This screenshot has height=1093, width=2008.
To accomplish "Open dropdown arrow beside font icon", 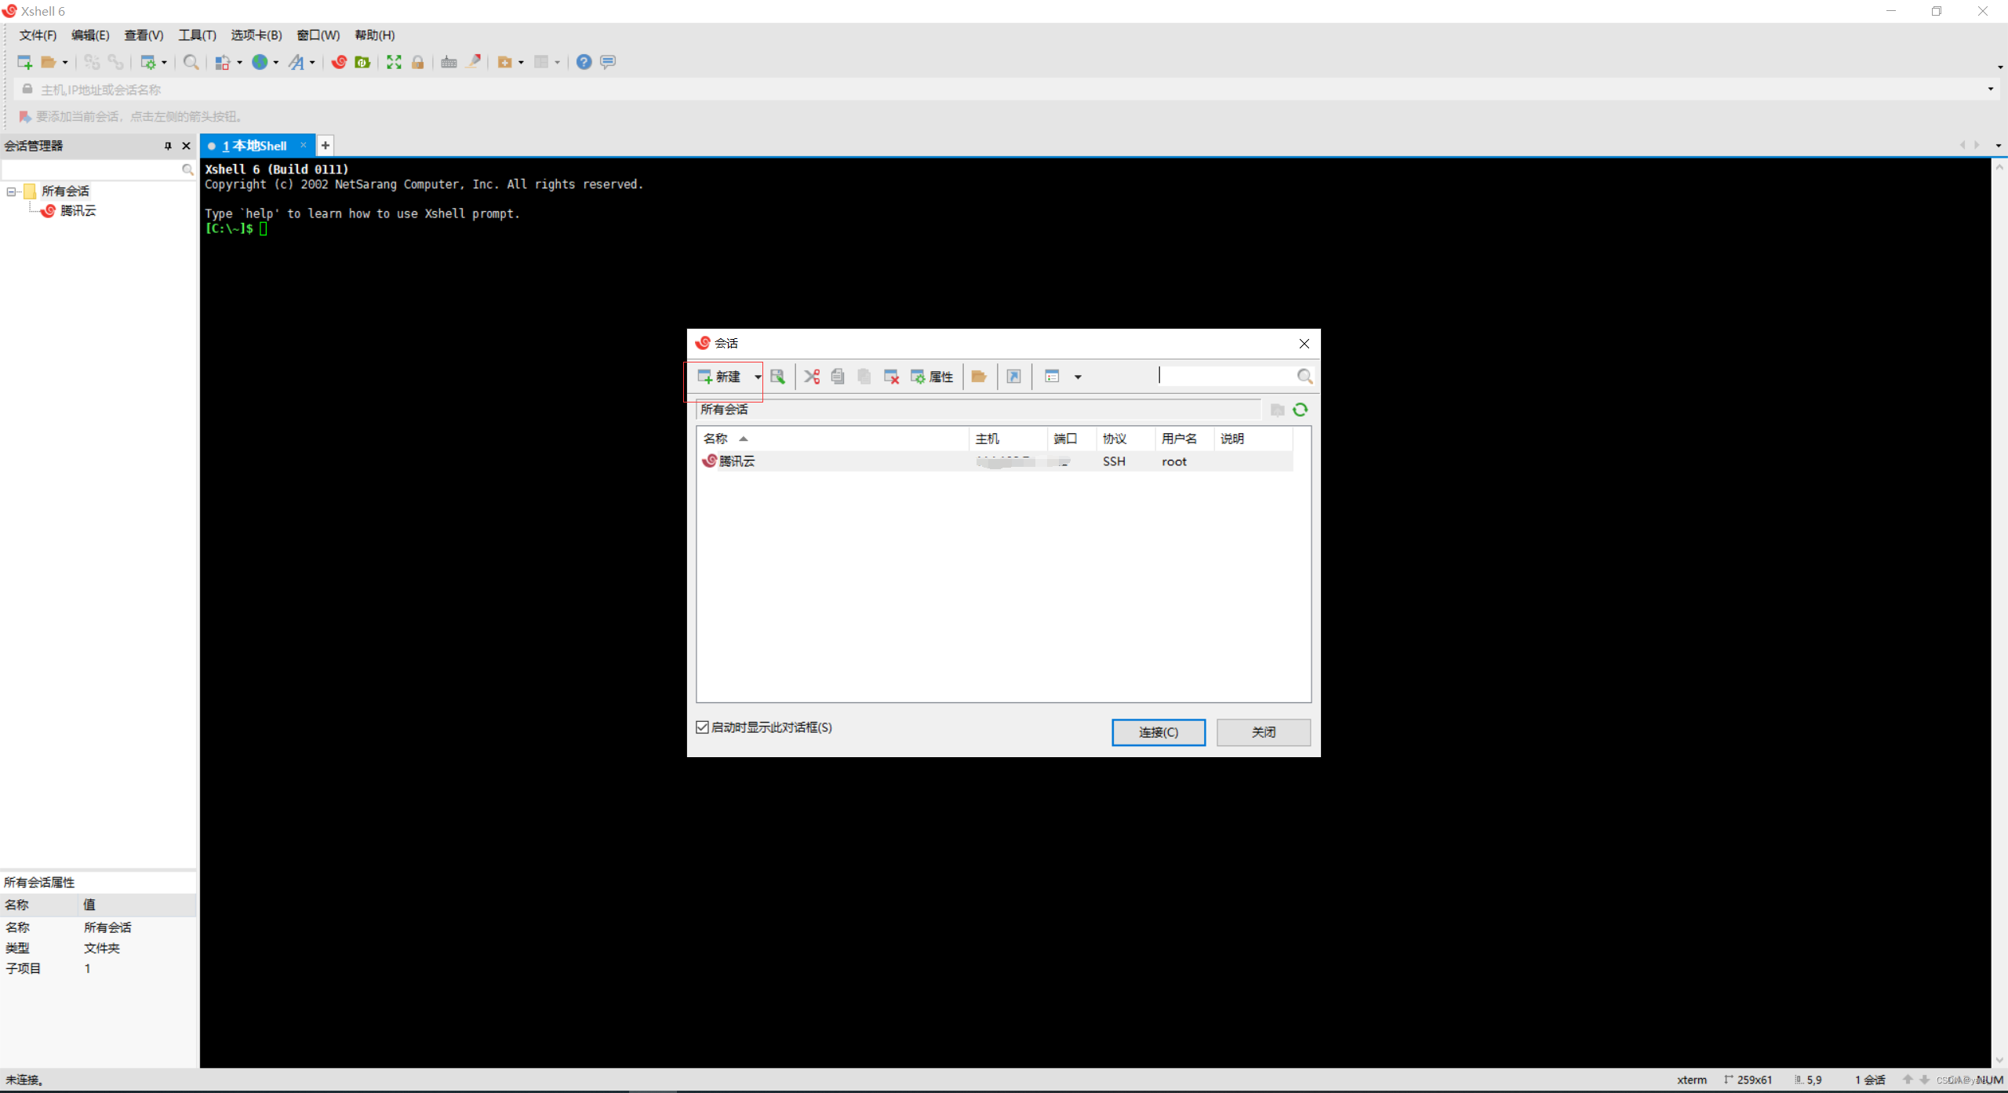I will 312,62.
